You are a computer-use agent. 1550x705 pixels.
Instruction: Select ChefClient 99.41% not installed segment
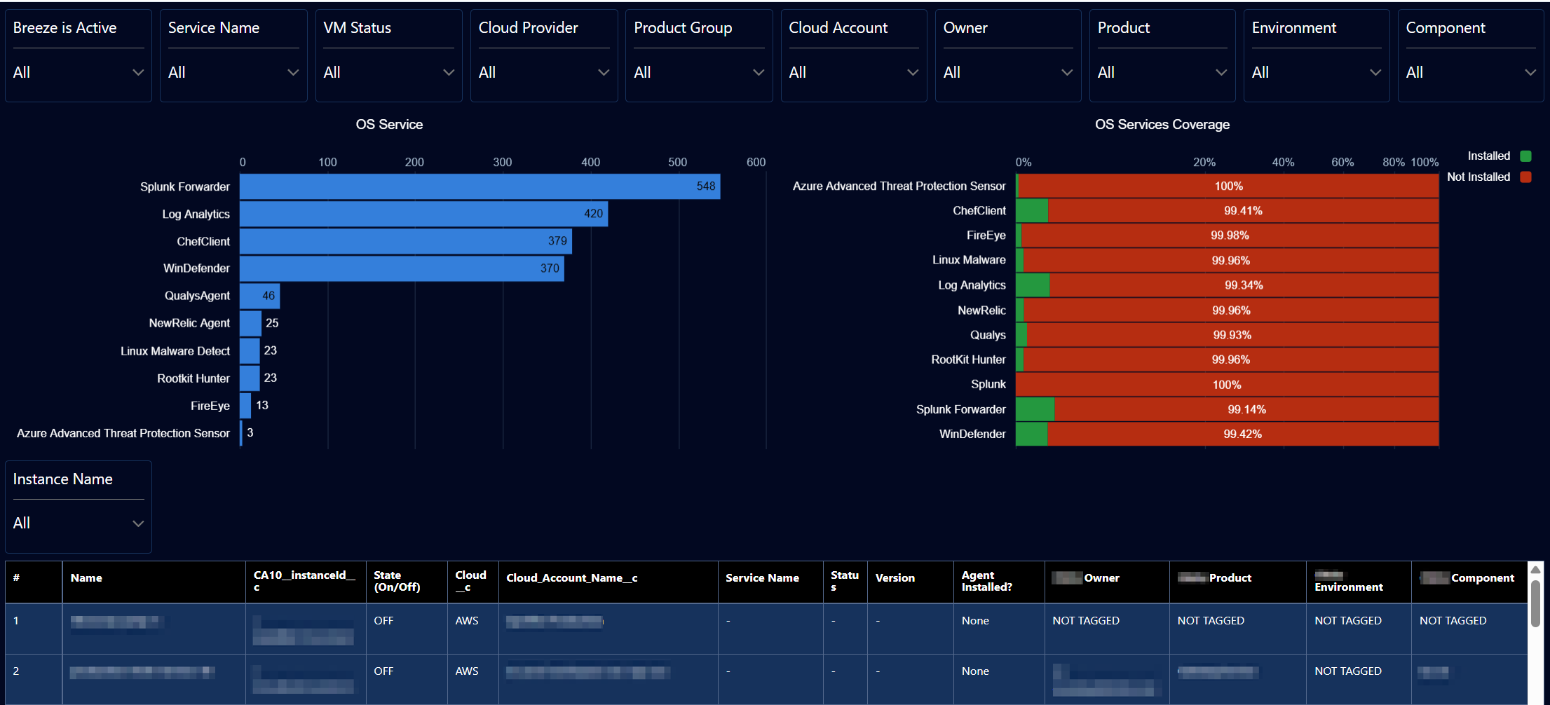1243,211
